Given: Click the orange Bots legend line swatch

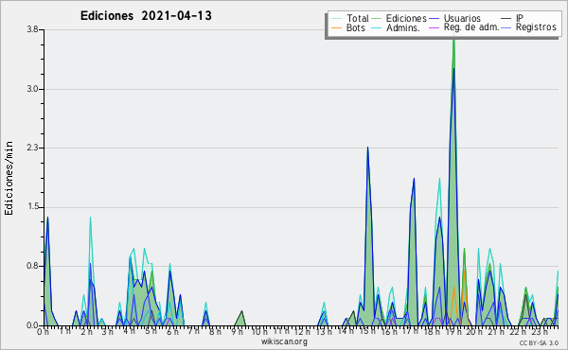Looking at the screenshot, I should pyautogui.click(x=336, y=27).
